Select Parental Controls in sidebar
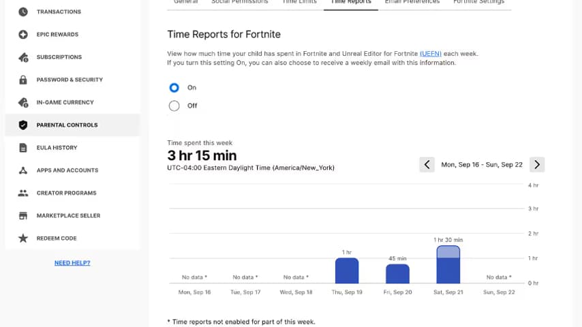582x327 pixels. 73,125
